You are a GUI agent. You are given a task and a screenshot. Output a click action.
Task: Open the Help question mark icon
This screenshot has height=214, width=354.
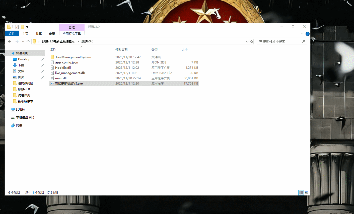point(307,34)
